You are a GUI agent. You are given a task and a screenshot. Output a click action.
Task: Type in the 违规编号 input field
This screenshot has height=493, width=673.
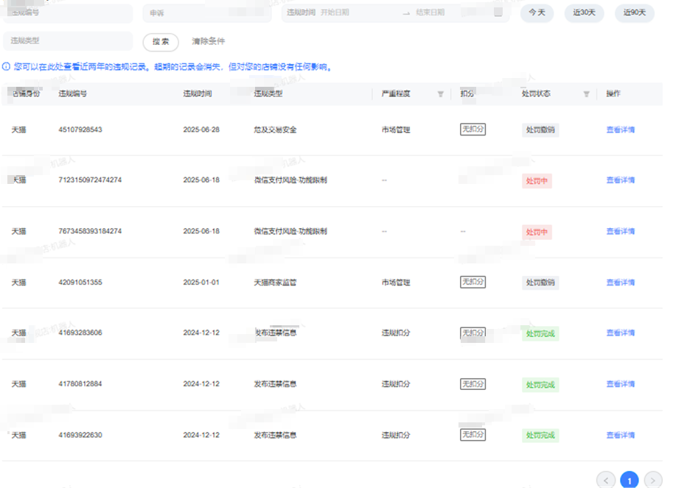68,13
